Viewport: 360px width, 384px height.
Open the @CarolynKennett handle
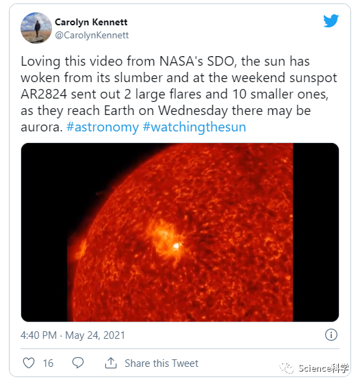tap(92, 35)
